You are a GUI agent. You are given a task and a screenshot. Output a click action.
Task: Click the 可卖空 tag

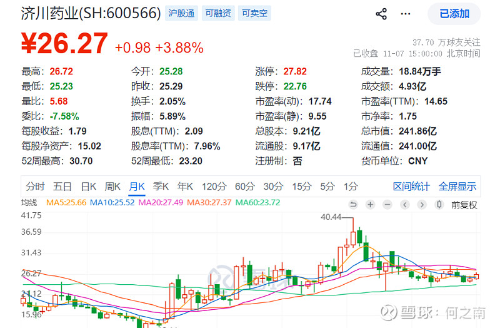click(x=254, y=13)
